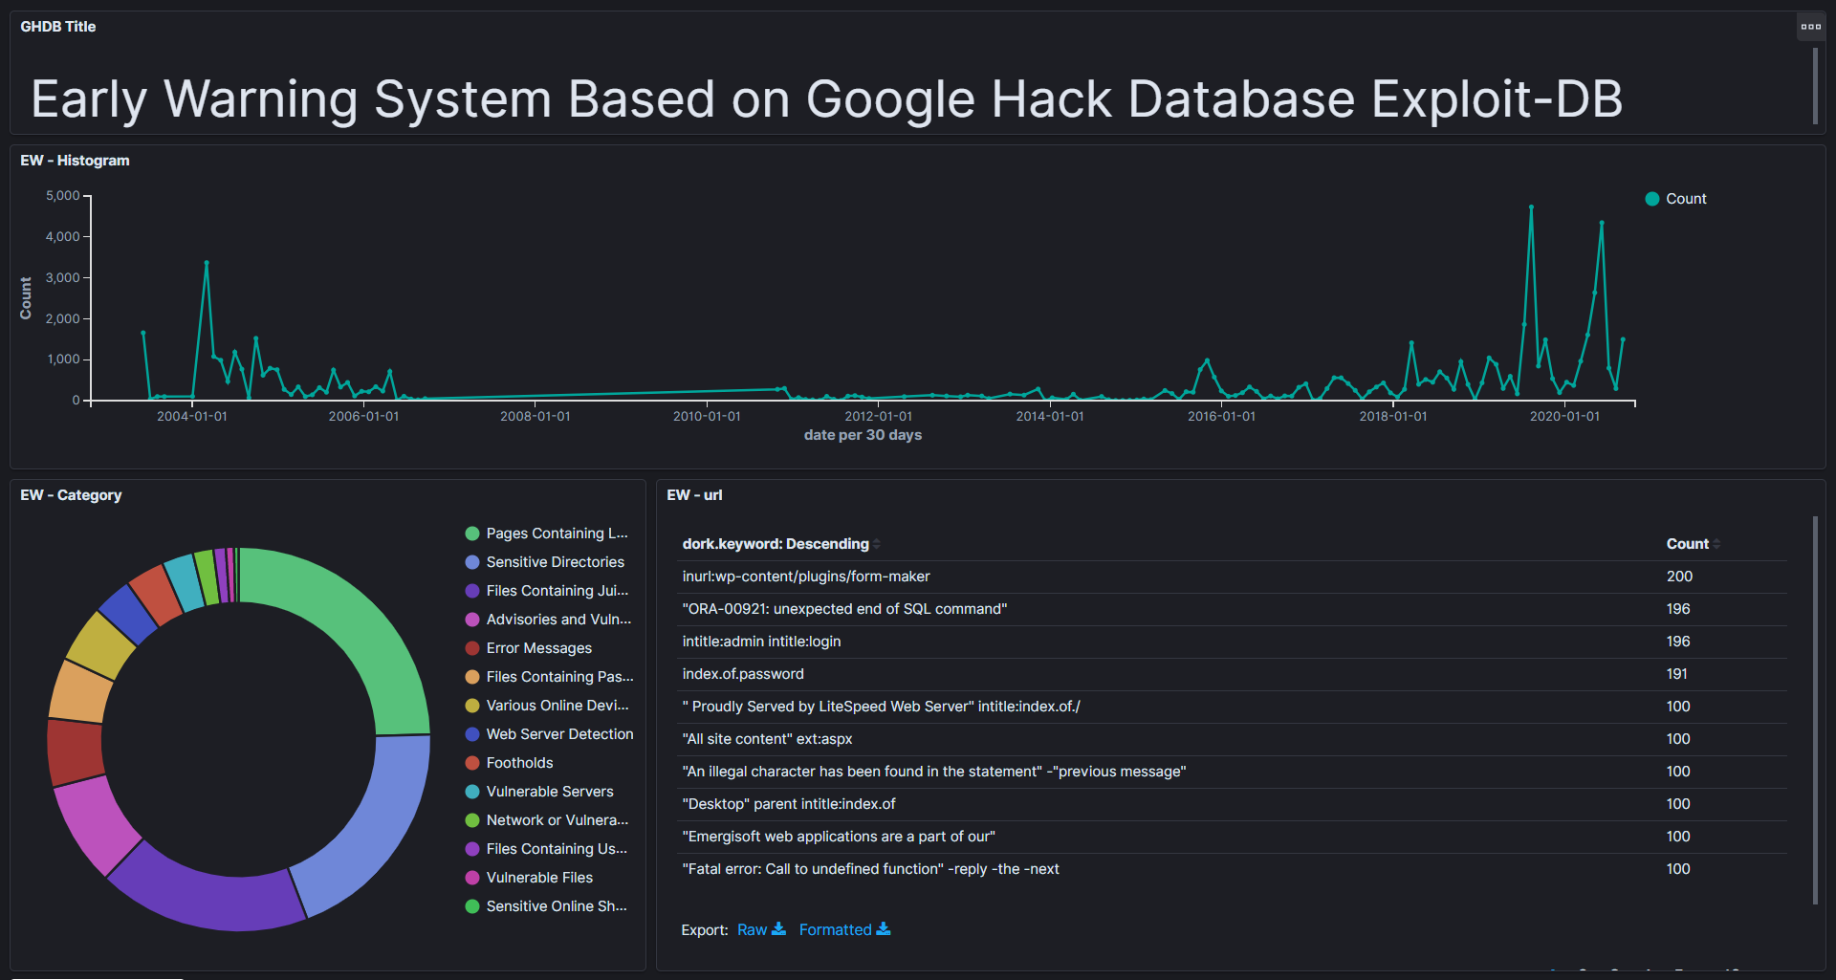Screen dimensions: 1836x980
Task: Click the GHDB Title panel scrollbar
Action: 1815,86
